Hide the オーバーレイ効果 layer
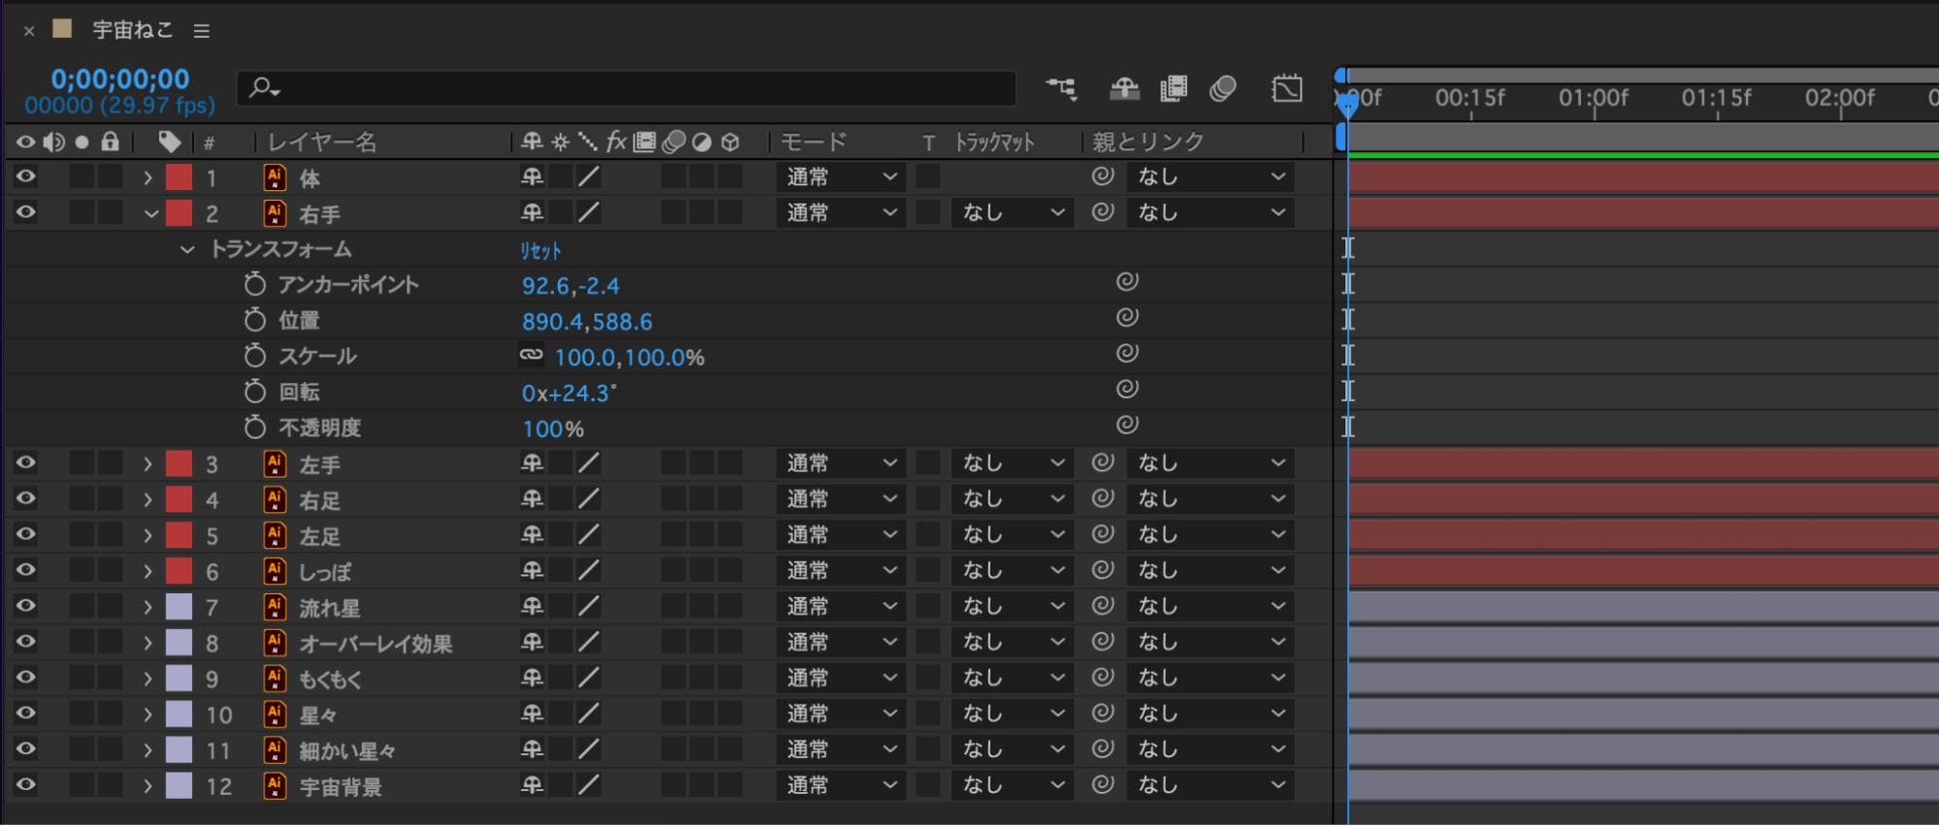 [x=26, y=642]
